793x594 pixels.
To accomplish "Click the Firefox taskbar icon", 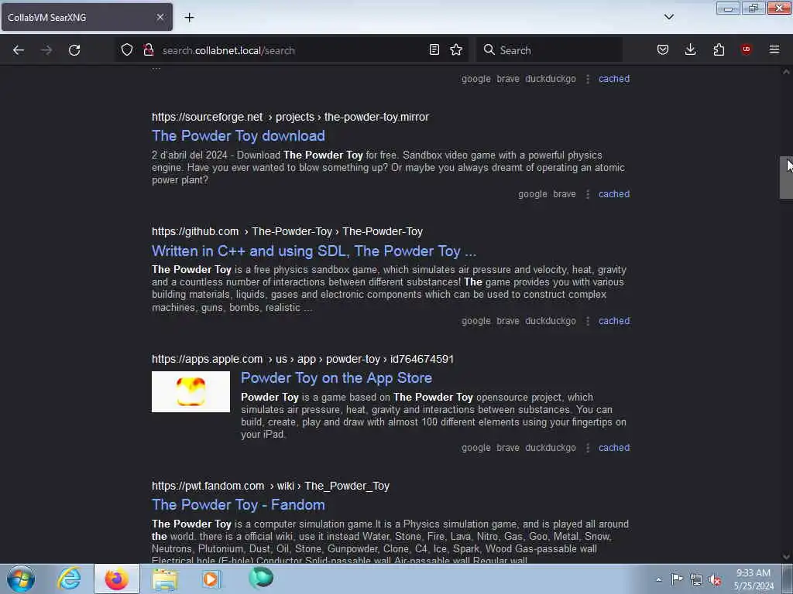I will (x=117, y=579).
